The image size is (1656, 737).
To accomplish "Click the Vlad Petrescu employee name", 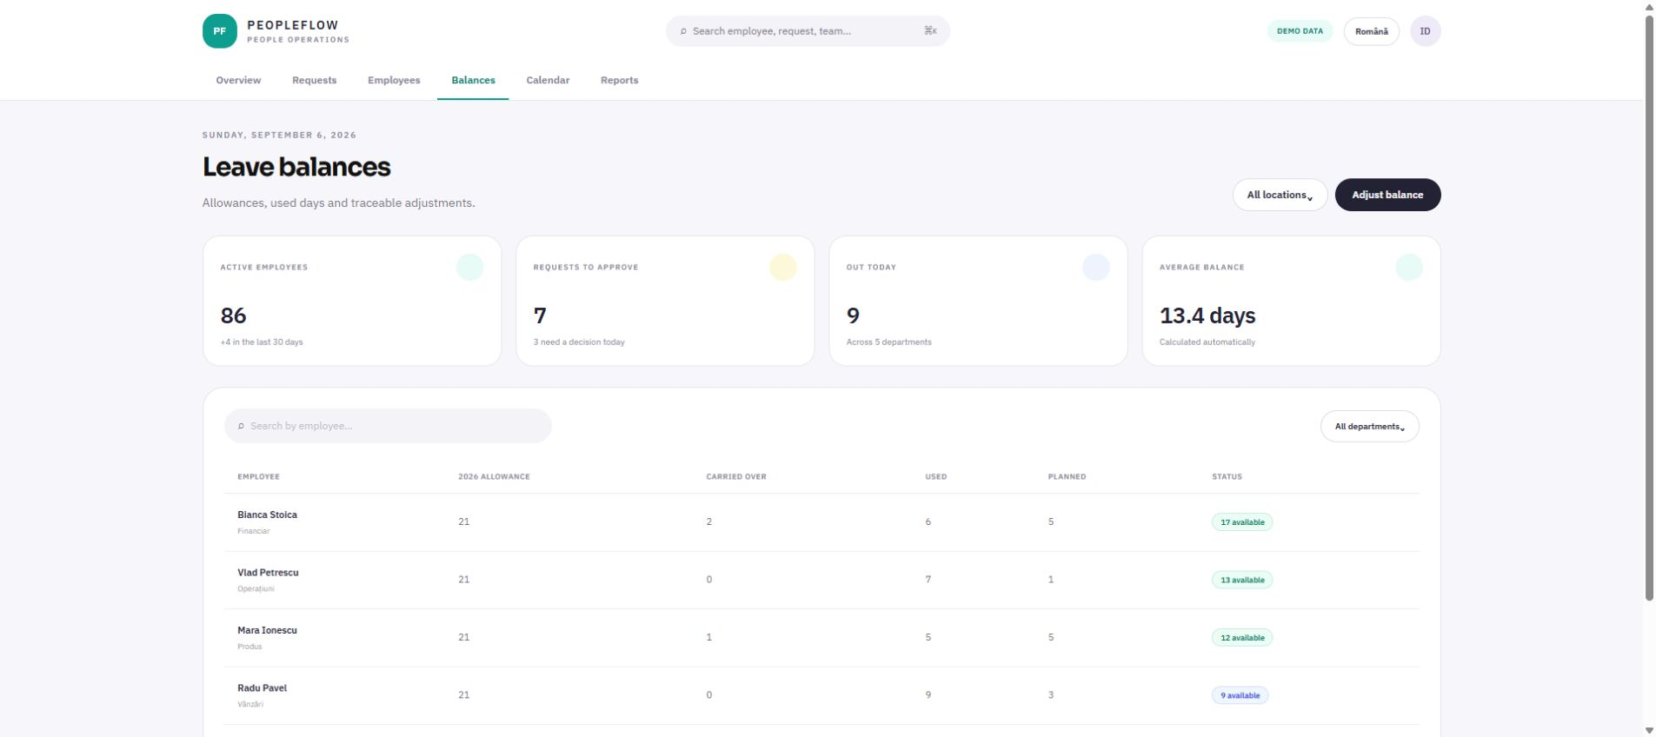I will pos(268,573).
